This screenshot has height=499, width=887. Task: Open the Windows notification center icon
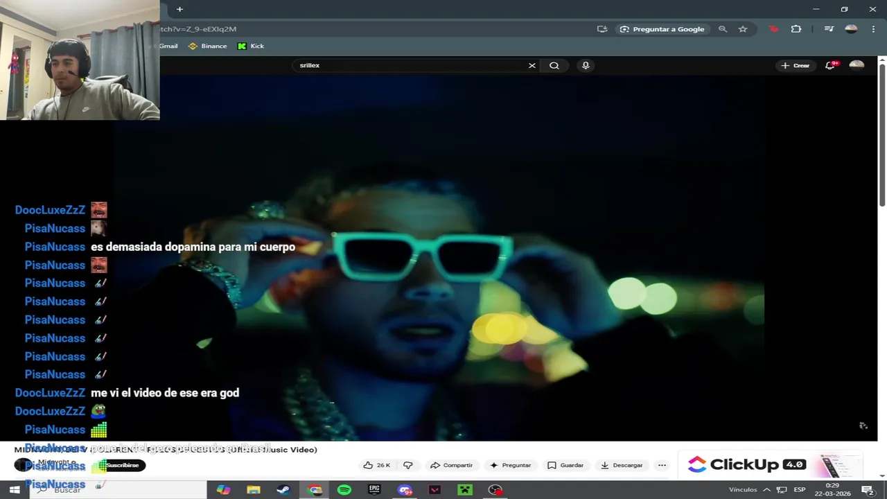867,489
